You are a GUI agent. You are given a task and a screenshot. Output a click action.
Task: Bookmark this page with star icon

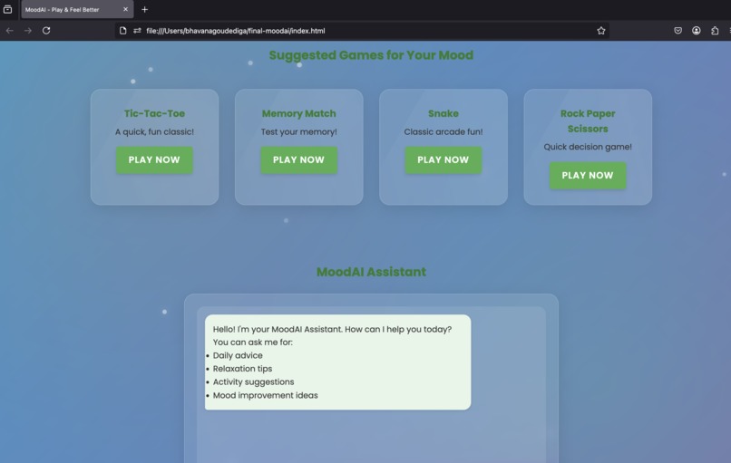click(601, 31)
